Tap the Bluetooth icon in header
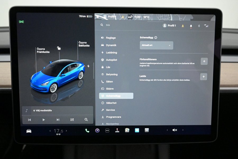The height and width of the screenshot is (159, 238). [x=199, y=26]
